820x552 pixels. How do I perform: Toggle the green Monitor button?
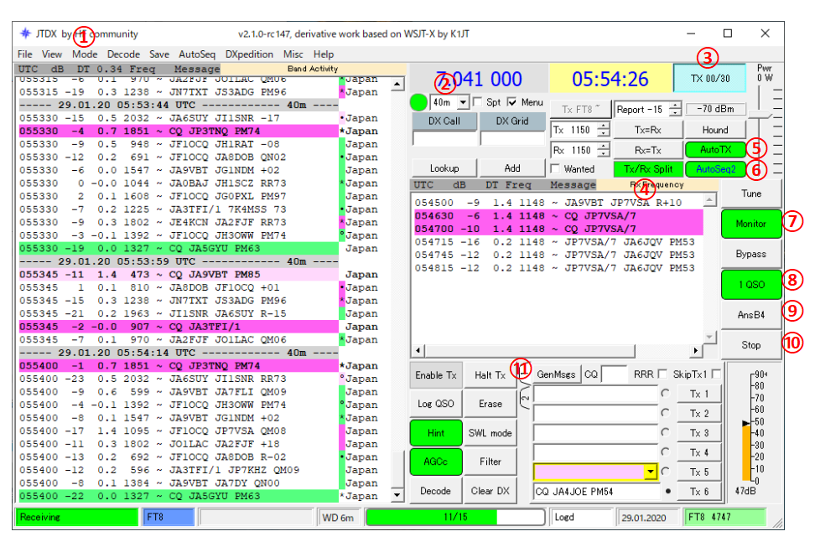tap(750, 224)
